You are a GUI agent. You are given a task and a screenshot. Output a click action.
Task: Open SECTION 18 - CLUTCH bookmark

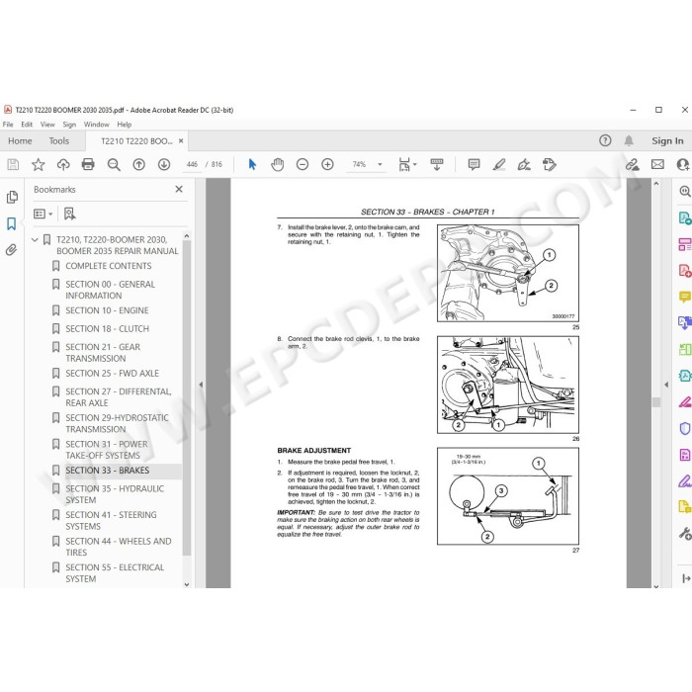[107, 329]
